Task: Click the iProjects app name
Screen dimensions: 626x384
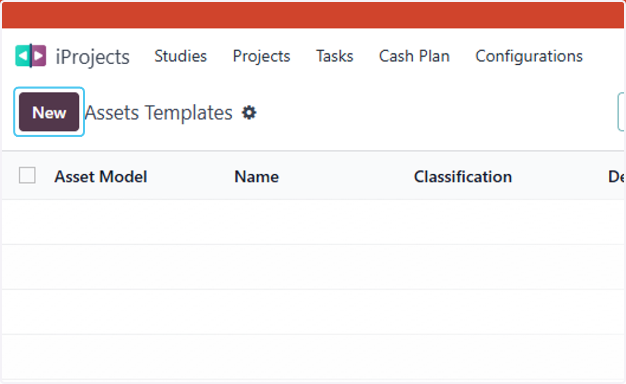Action: coord(92,56)
